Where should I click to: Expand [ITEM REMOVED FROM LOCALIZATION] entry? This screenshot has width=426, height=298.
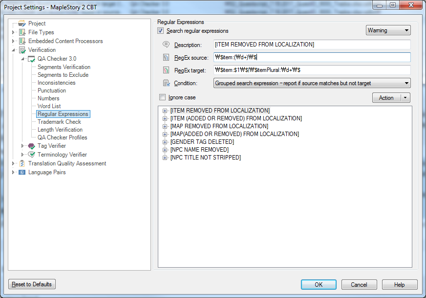click(165, 111)
